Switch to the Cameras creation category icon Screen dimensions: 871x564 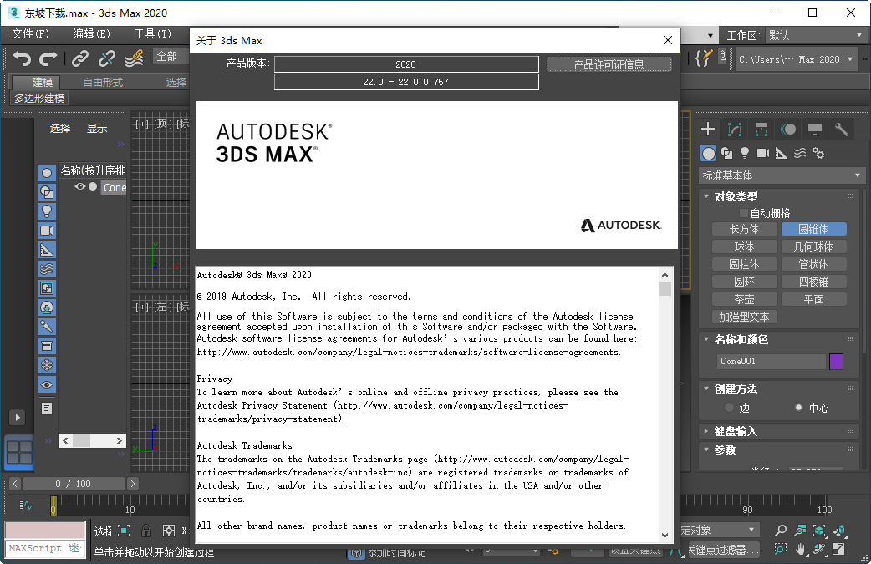pos(762,153)
